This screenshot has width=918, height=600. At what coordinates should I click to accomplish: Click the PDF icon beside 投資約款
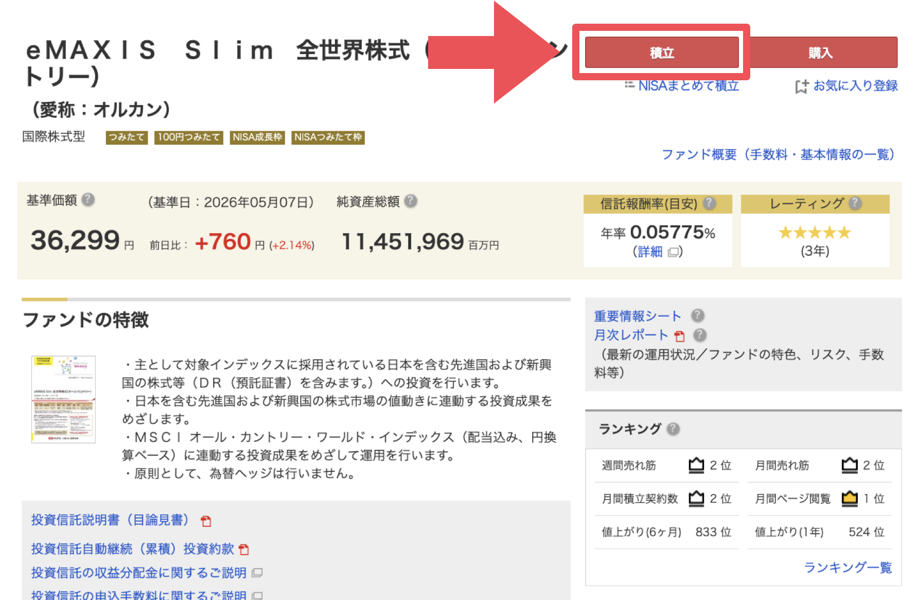click(x=244, y=550)
